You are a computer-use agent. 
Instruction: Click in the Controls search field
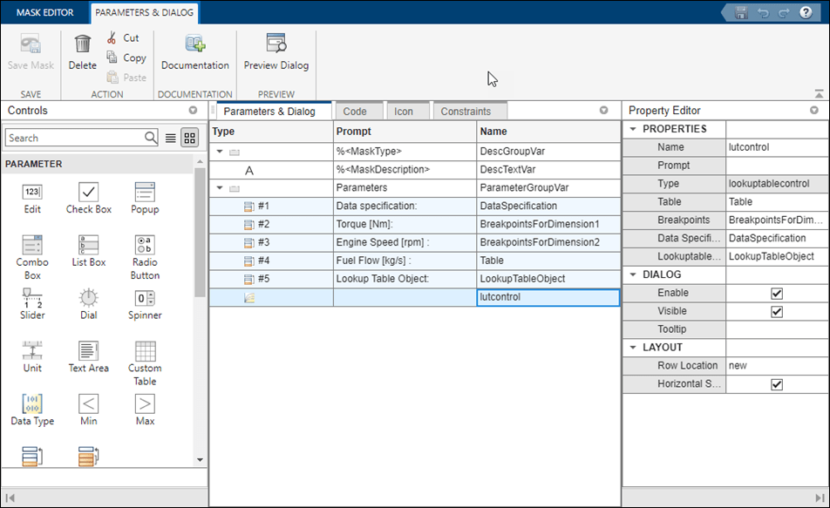pyautogui.click(x=74, y=138)
